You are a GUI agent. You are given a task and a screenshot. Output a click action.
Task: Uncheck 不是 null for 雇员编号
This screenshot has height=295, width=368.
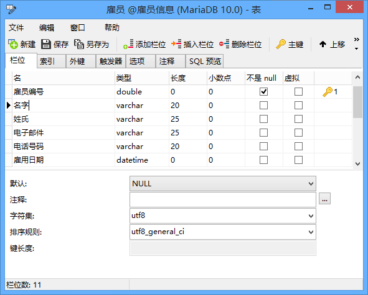coord(263,91)
